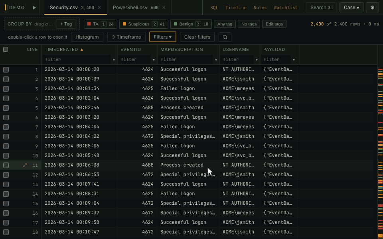This screenshot has height=239, width=383.
Task: Open the USERNAME filter dropdown arrow
Action: 257,60
